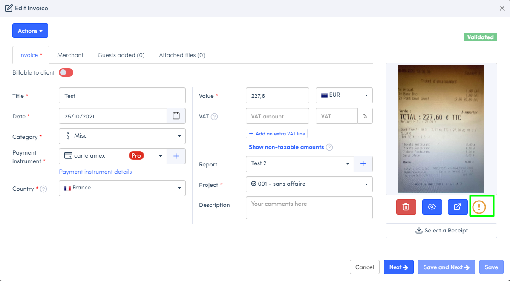510x281 pixels.
Task: Switch to the Merchant tab
Action: point(70,55)
